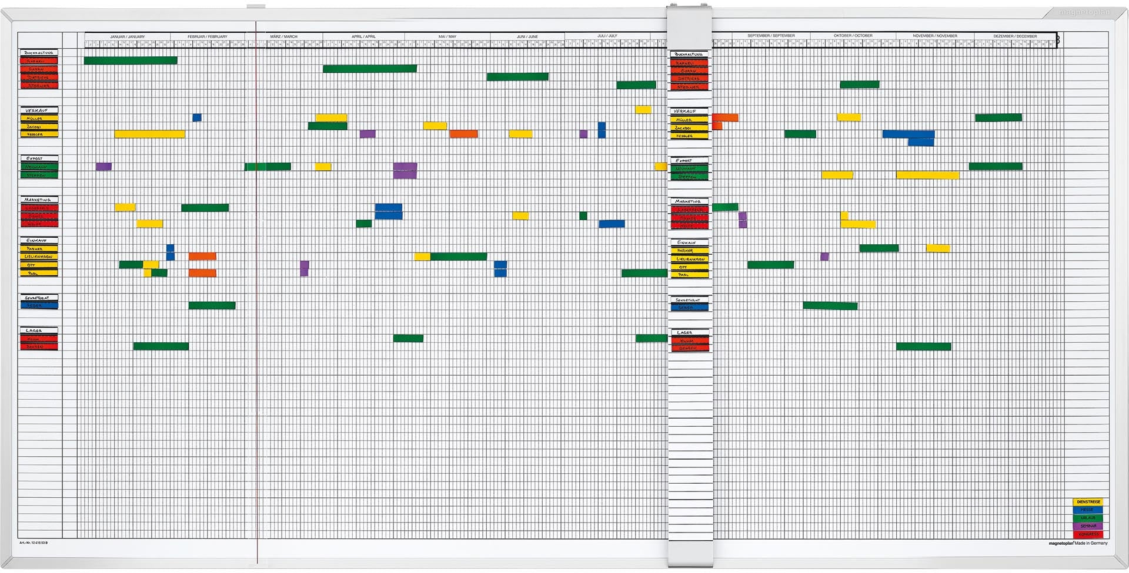Select the purple Seminar legend swatch

(1088, 526)
